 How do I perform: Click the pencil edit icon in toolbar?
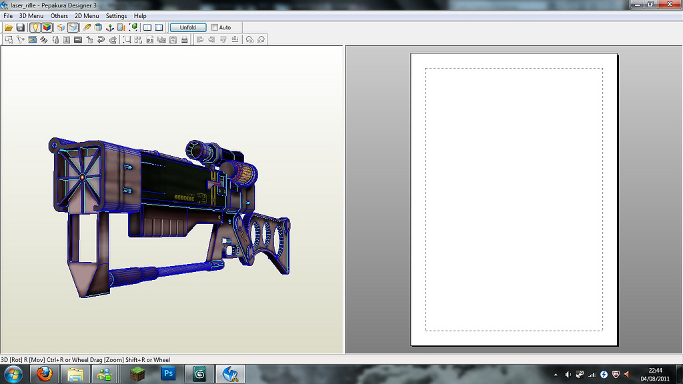tap(87, 27)
